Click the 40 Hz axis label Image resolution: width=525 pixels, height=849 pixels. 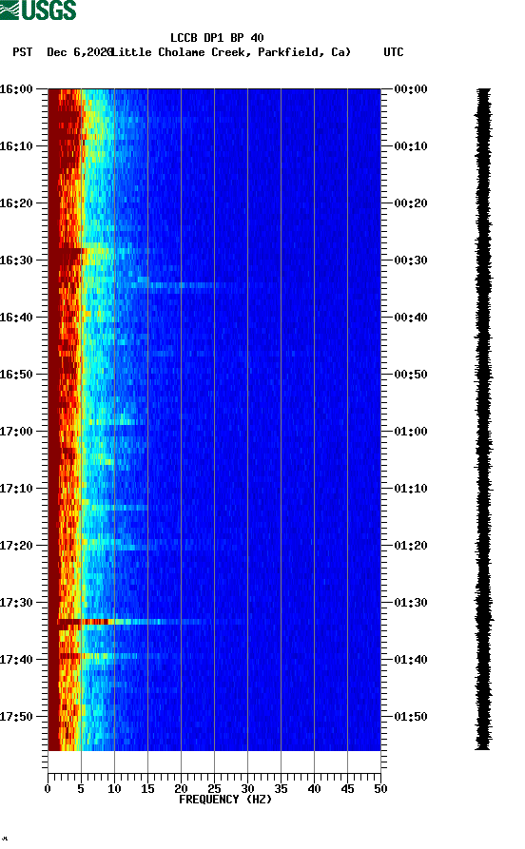tap(314, 789)
